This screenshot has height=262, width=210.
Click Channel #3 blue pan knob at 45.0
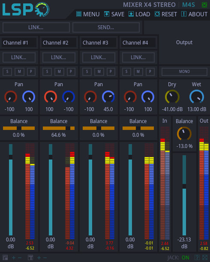(108, 97)
